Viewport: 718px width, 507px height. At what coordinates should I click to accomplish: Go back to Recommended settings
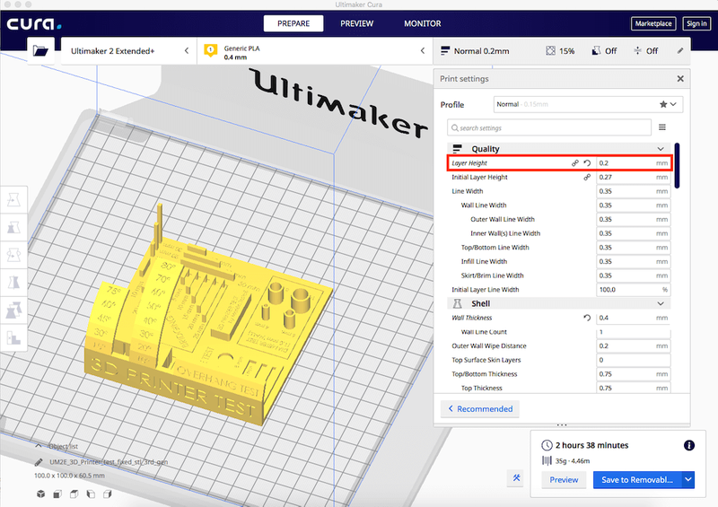479,408
